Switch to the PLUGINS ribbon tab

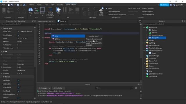(60, 5)
